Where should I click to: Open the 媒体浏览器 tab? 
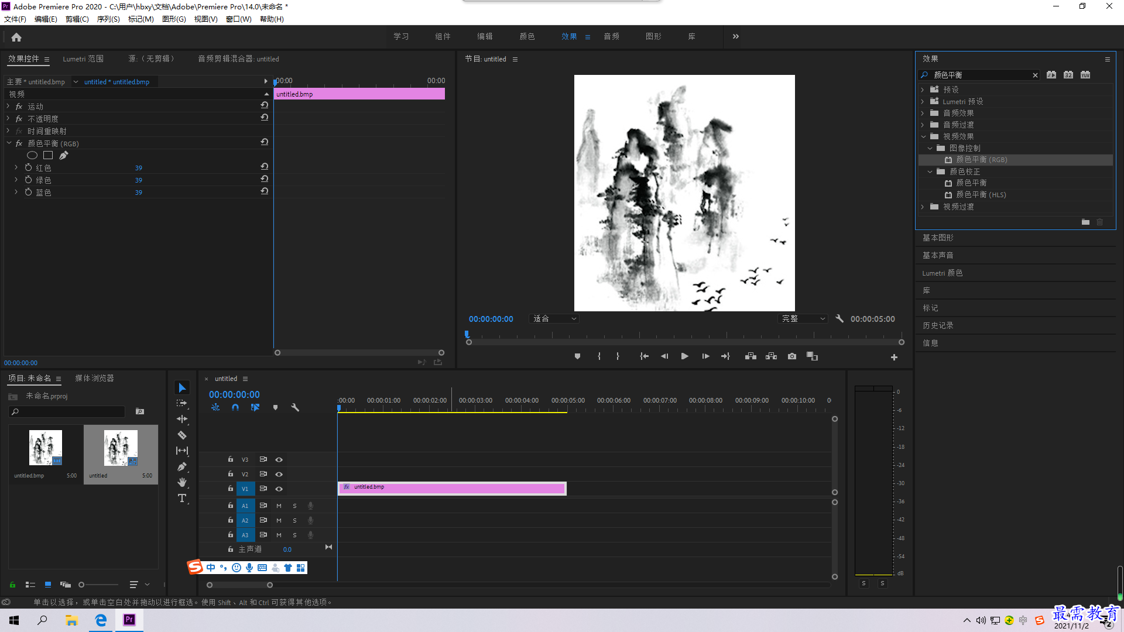94,379
